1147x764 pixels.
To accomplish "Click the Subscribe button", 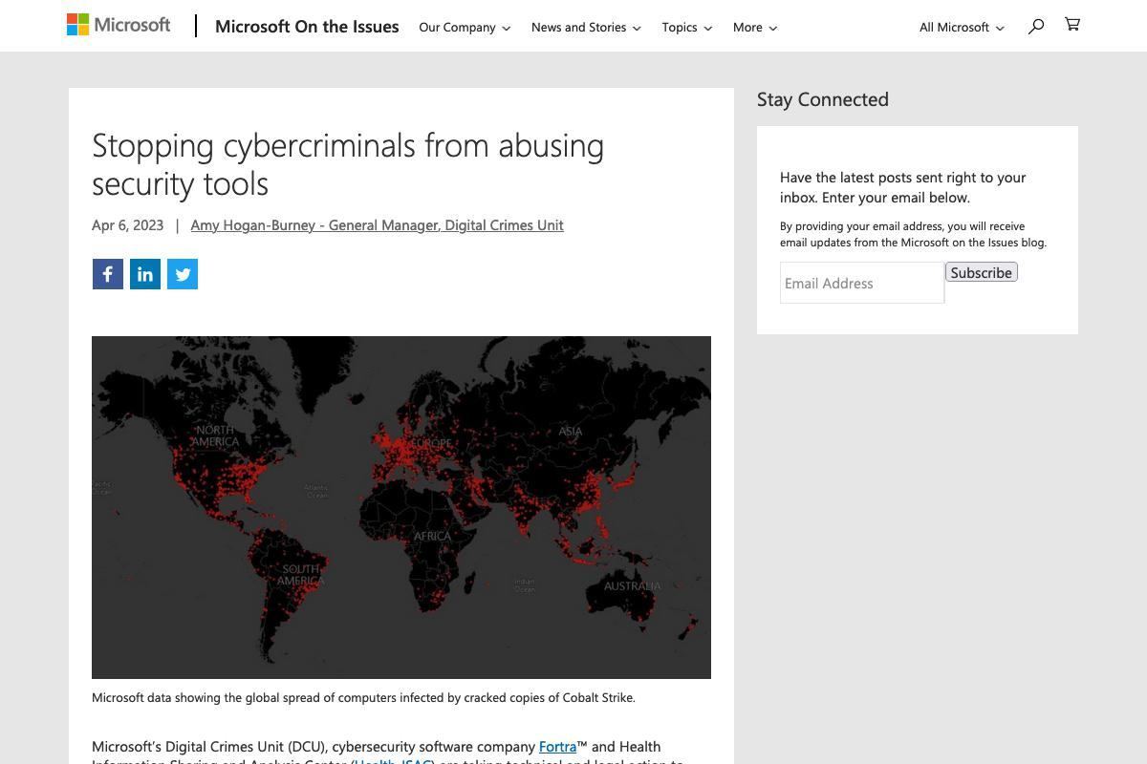I will click(982, 272).
